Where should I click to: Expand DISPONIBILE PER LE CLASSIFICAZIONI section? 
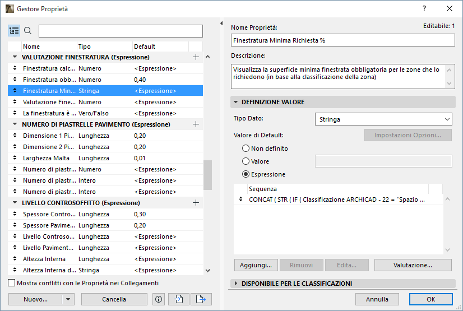(x=235, y=284)
